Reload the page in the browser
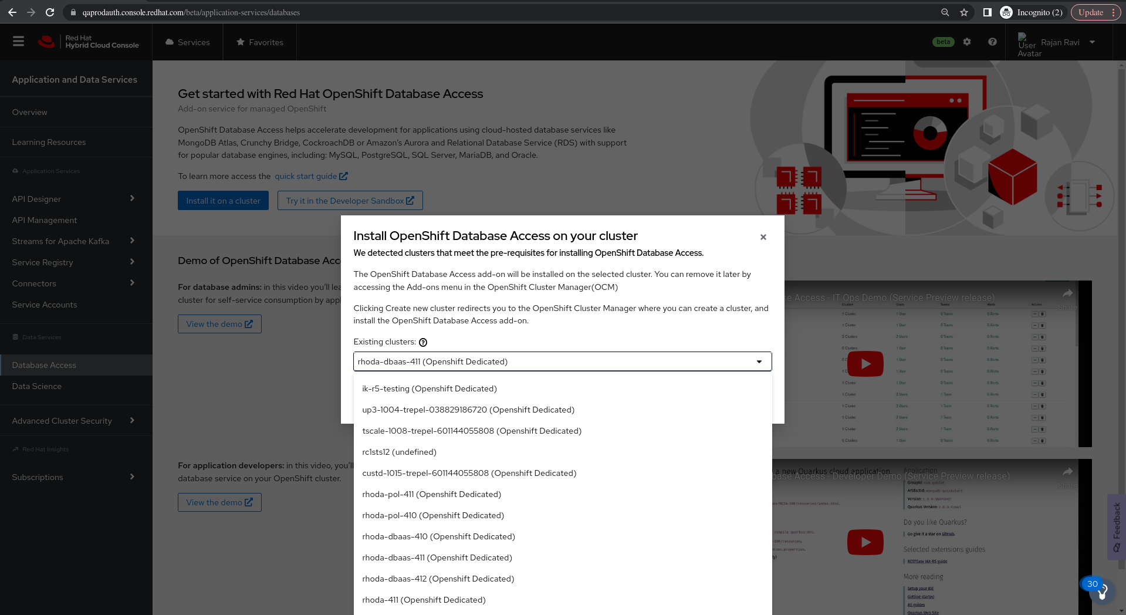The image size is (1126, 615). click(x=50, y=12)
